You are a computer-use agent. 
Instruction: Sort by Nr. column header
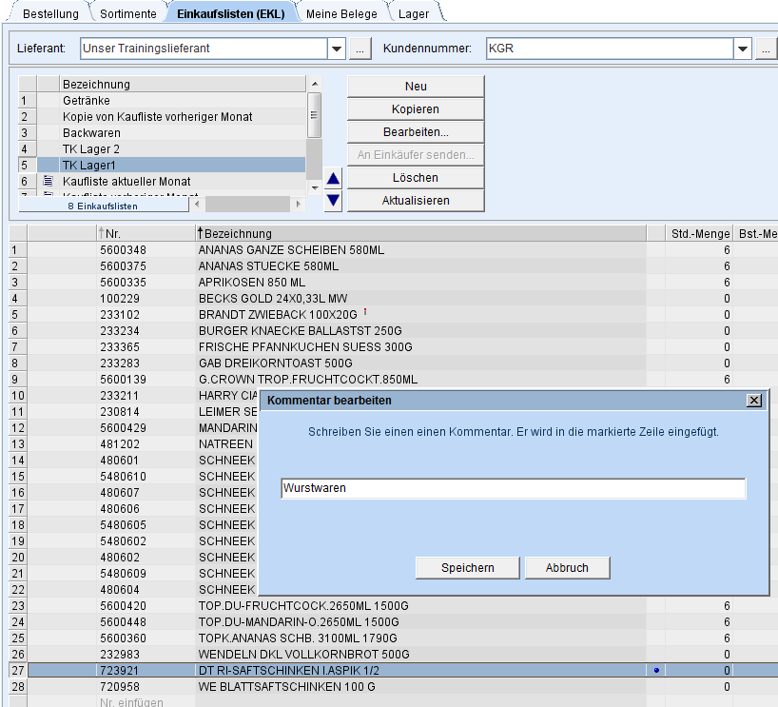(112, 233)
